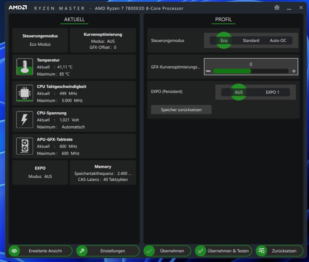Open the AKTUELL tab
Image resolution: width=309 pixels, height=262 pixels.
74,20
